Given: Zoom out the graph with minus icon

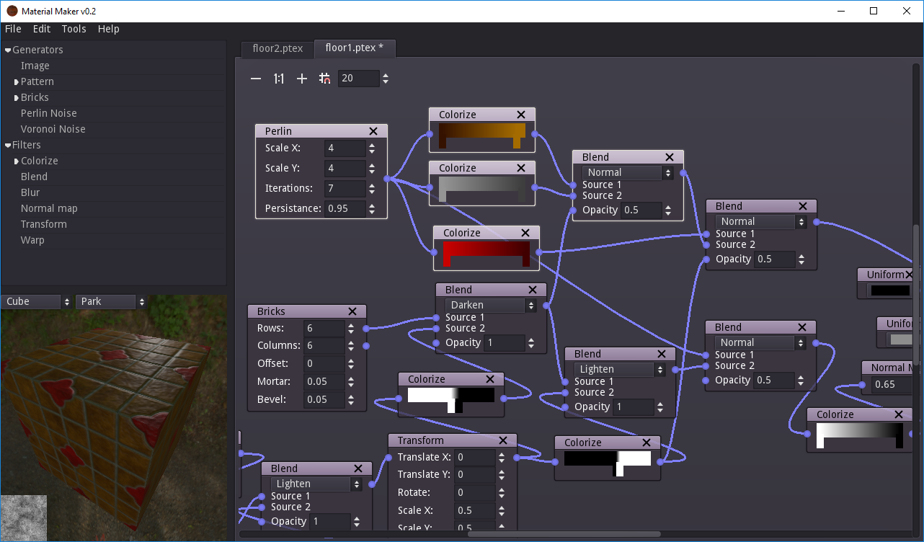Looking at the screenshot, I should pyautogui.click(x=256, y=79).
